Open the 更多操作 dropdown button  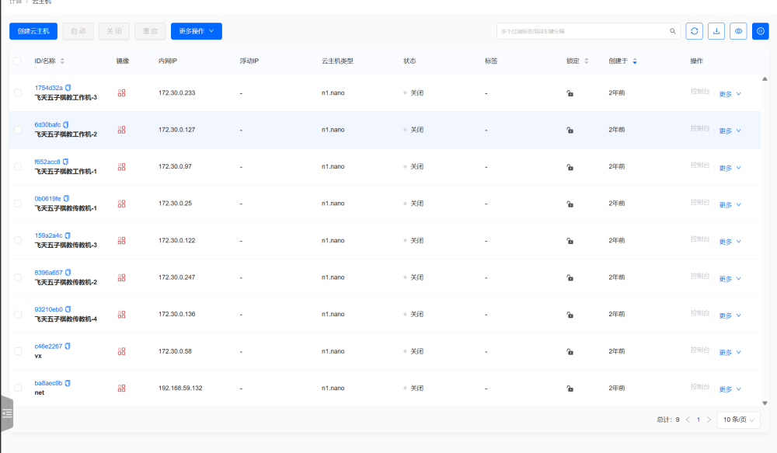196,31
